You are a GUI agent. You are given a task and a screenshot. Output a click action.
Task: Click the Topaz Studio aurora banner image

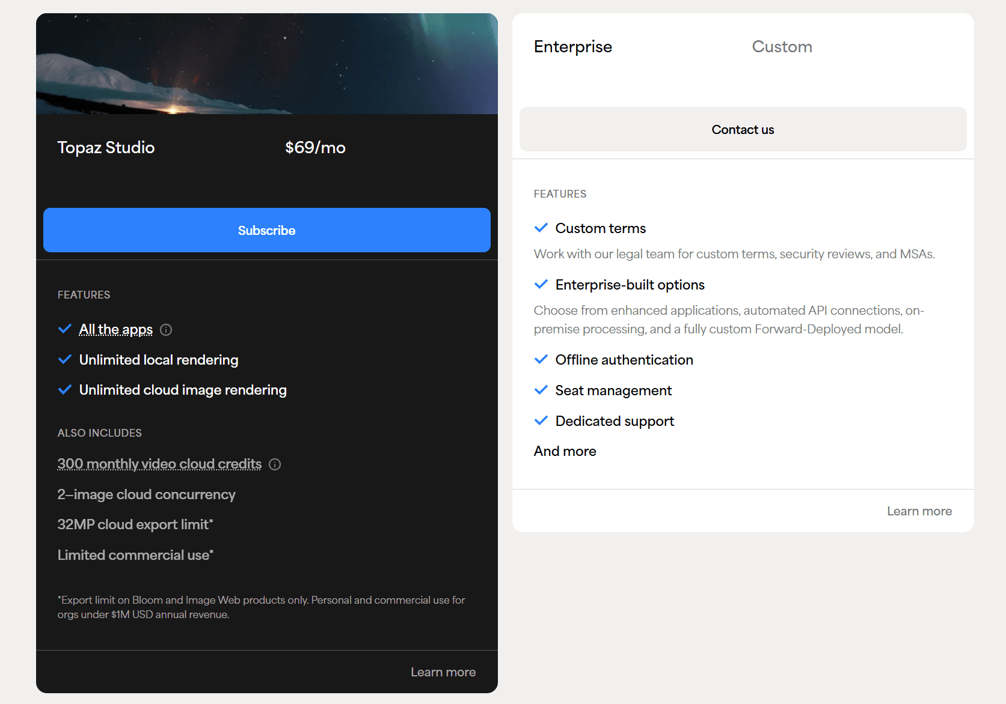[x=267, y=64]
